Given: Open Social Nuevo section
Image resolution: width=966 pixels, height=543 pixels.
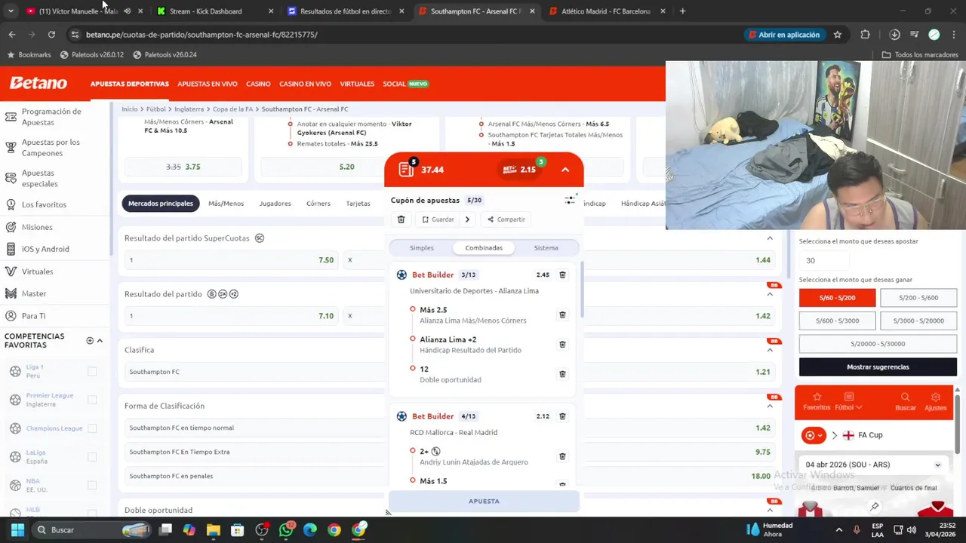Looking at the screenshot, I should 405,84.
